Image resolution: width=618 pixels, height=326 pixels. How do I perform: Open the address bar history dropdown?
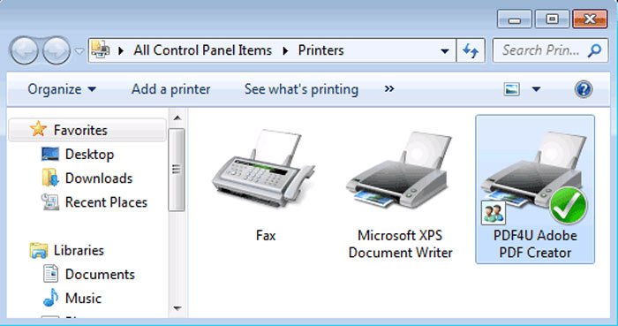[x=445, y=51]
